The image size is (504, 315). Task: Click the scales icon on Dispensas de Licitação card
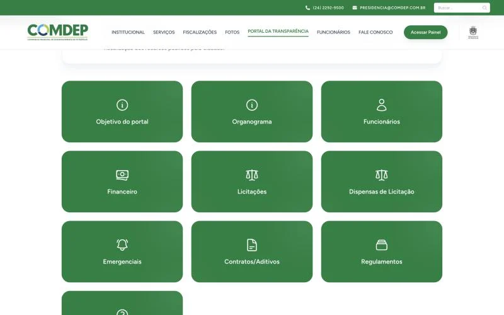tap(382, 175)
